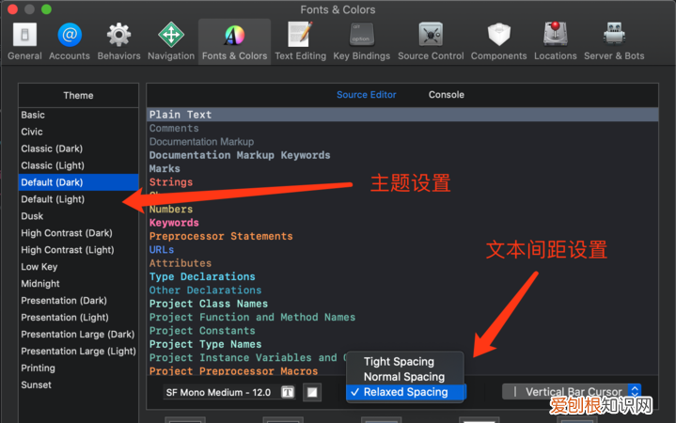Viewport: 676px width, 423px height.
Task: Choose Tight Spacing from the menu
Action: click(x=405, y=361)
